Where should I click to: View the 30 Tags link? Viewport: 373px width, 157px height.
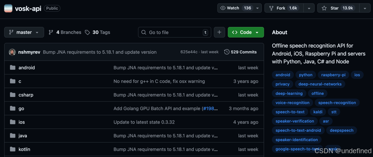(98, 32)
